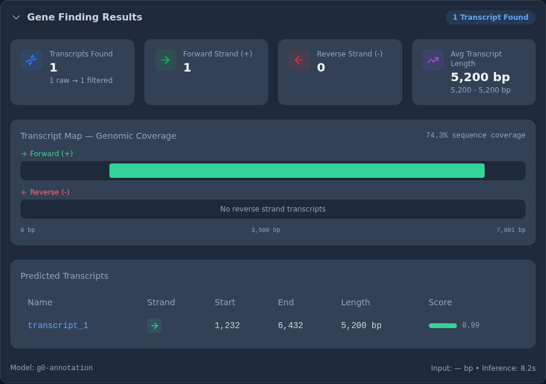
Task: Click the small Reverse (-) track arrow icon
Action: (24, 192)
